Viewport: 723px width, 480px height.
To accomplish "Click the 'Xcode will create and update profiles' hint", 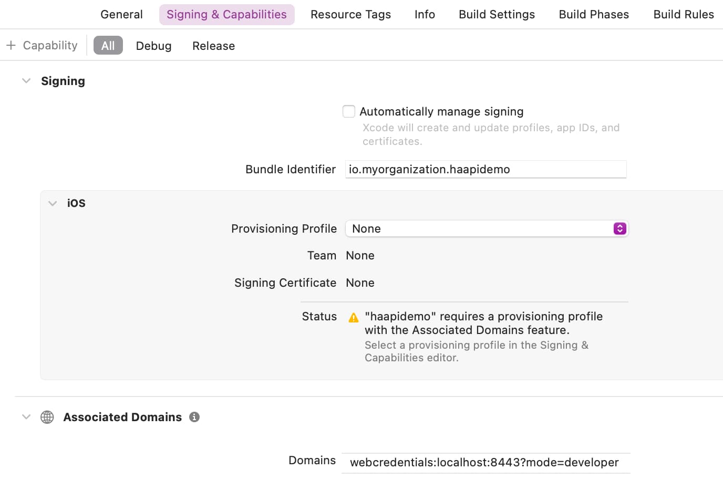I will point(491,134).
